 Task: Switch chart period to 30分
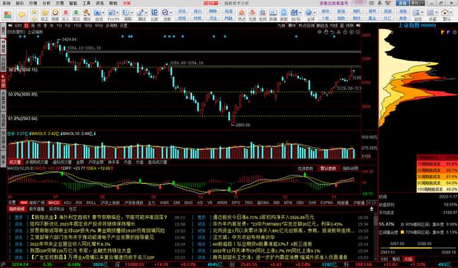tap(88, 26)
